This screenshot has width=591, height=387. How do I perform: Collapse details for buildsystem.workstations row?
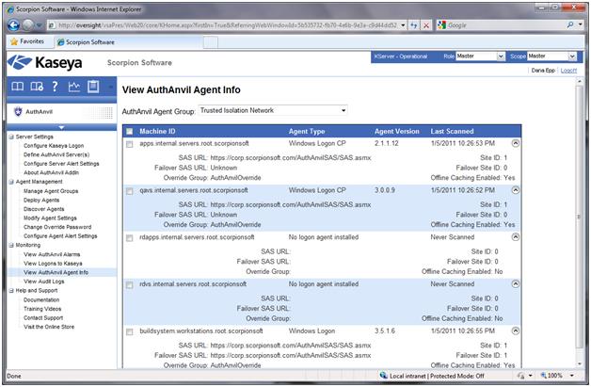pyautogui.click(x=515, y=331)
